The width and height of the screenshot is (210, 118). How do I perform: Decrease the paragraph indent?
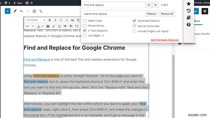[65, 26]
